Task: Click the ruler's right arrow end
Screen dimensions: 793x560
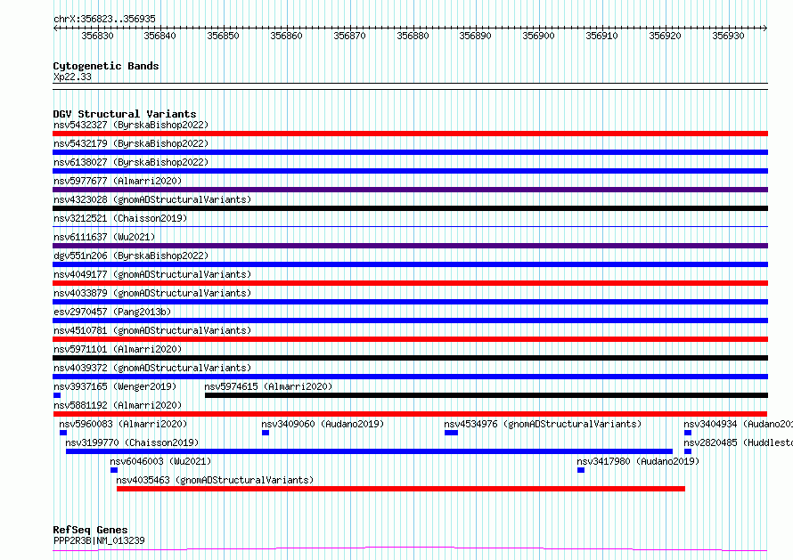Action: click(765, 28)
